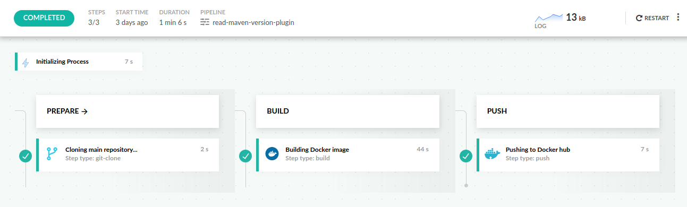
Task: Open the Initializing Process step
Action: [79, 62]
